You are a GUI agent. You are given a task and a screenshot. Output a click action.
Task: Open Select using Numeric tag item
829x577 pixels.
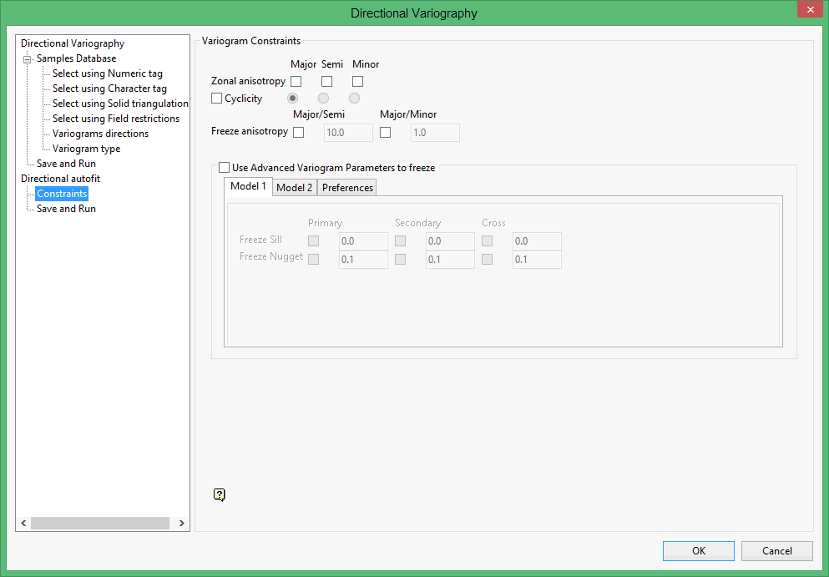coord(107,73)
